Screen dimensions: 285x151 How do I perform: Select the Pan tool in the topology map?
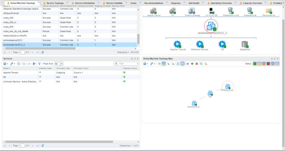(x=159, y=64)
